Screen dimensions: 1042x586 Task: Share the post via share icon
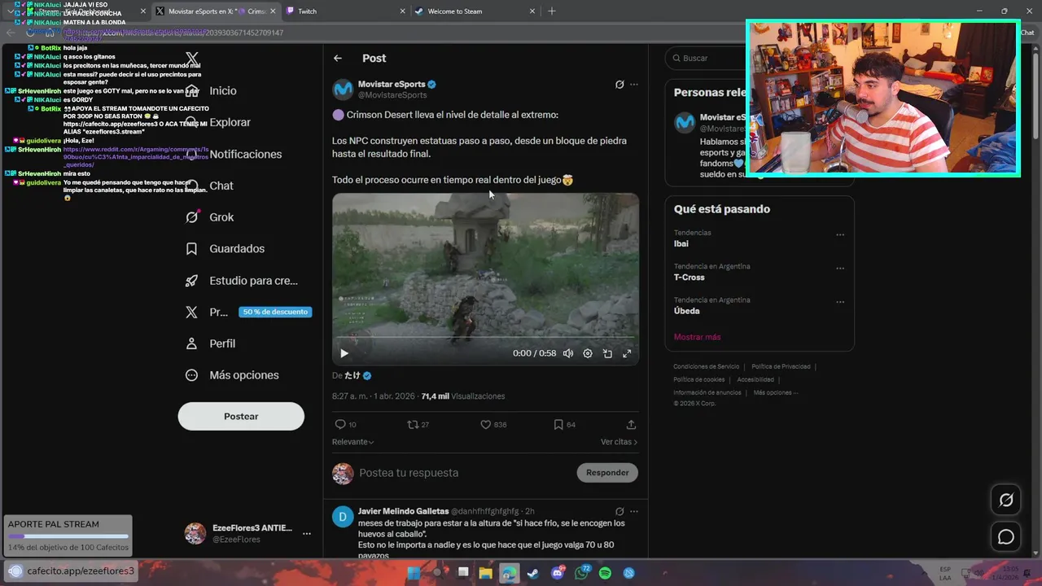click(631, 425)
